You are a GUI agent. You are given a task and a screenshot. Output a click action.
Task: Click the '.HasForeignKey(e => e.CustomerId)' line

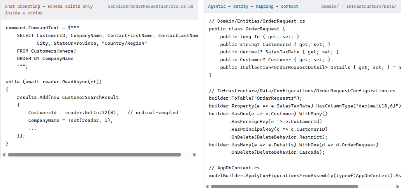275,121
